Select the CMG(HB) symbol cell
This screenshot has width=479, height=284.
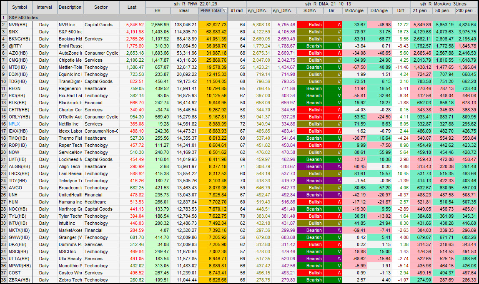pyautogui.click(x=20, y=60)
